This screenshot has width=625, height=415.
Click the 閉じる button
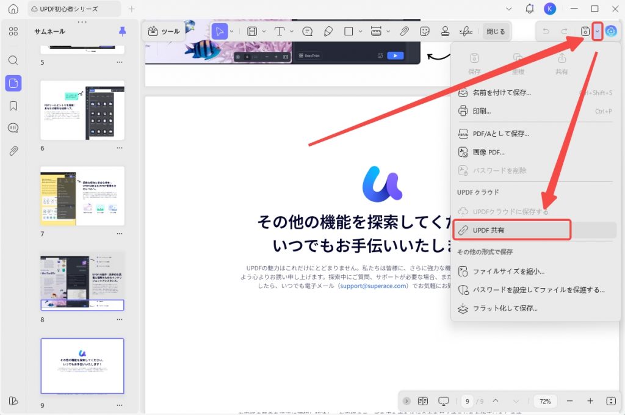click(x=496, y=32)
